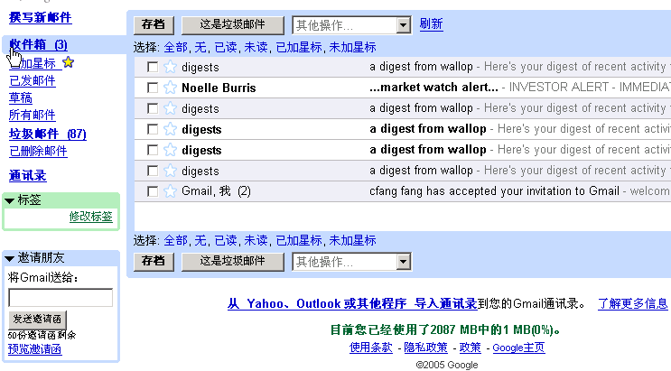Screen dimensions: 671x371
Task: Star the last digests email in list
Action: click(170, 171)
